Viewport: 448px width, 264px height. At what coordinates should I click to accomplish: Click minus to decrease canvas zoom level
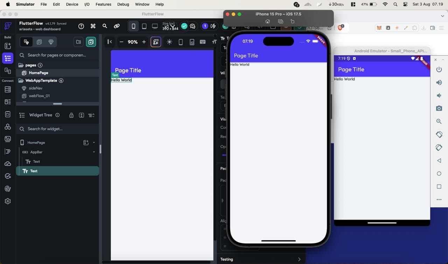[x=121, y=42]
